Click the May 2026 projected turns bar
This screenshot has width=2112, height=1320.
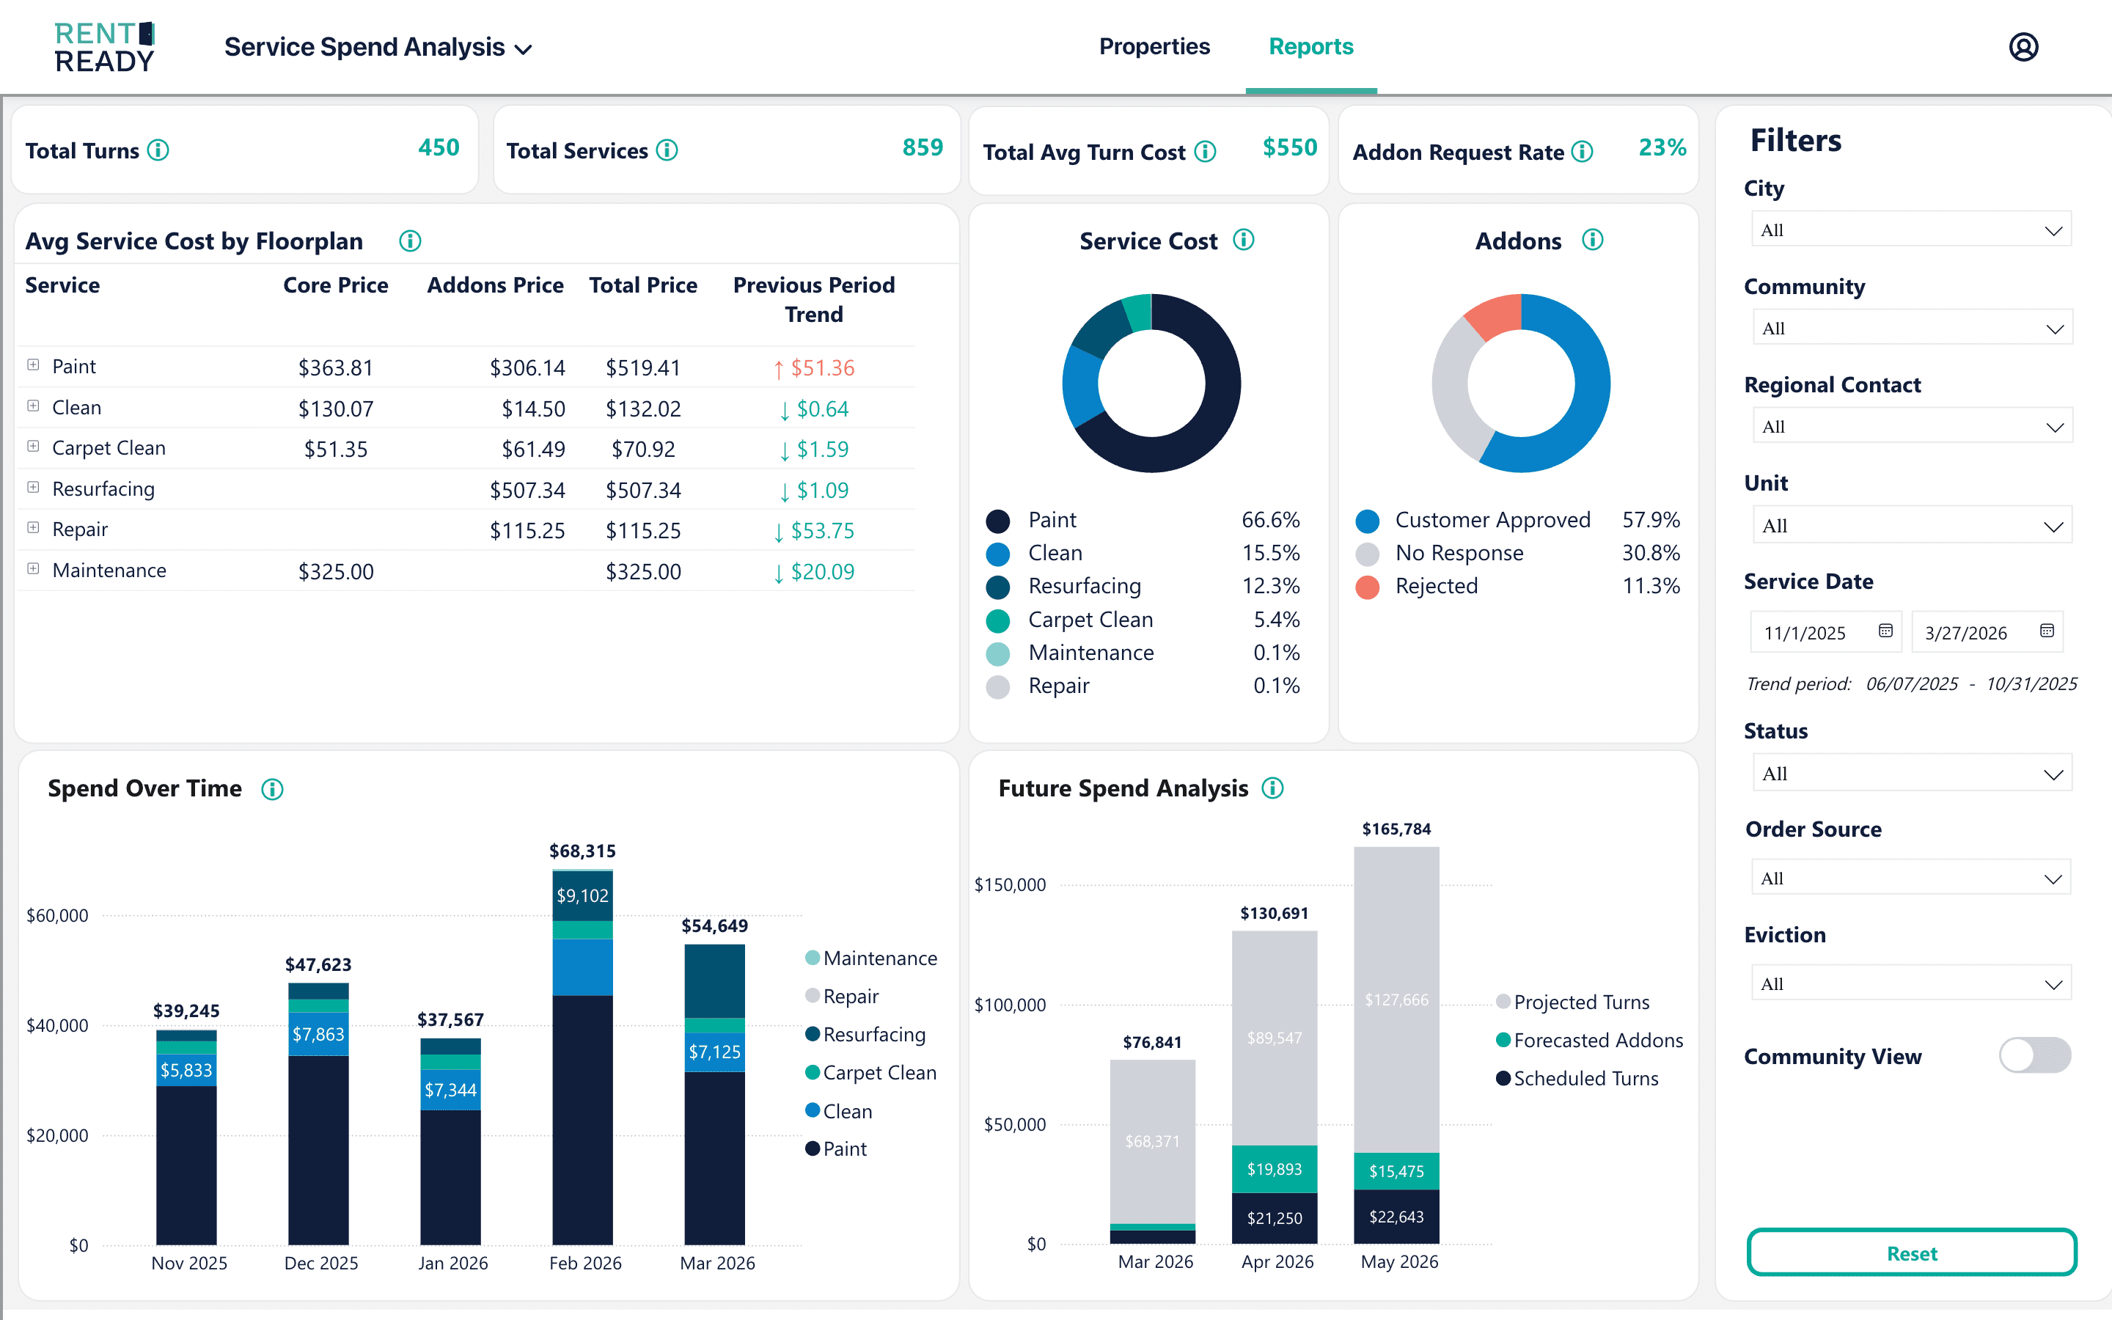[x=1396, y=1000]
